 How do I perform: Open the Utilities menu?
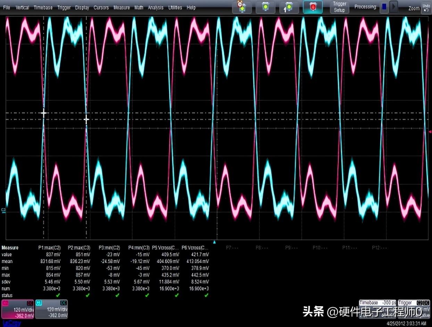175,8
